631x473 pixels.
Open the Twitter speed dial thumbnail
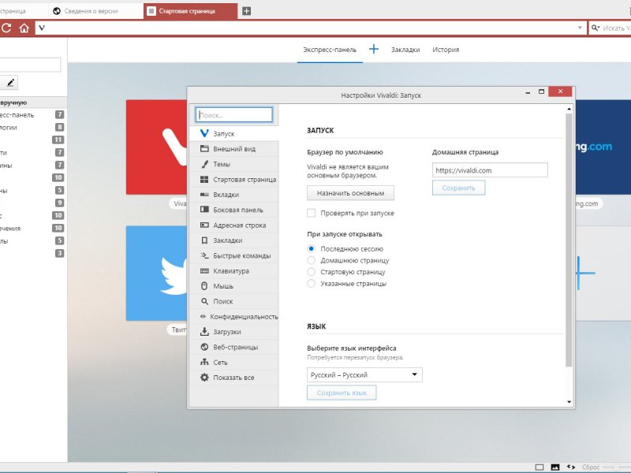pyautogui.click(x=156, y=274)
